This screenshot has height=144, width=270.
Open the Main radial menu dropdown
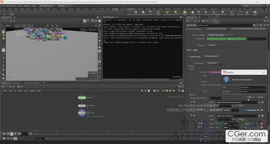[x=66, y=6]
